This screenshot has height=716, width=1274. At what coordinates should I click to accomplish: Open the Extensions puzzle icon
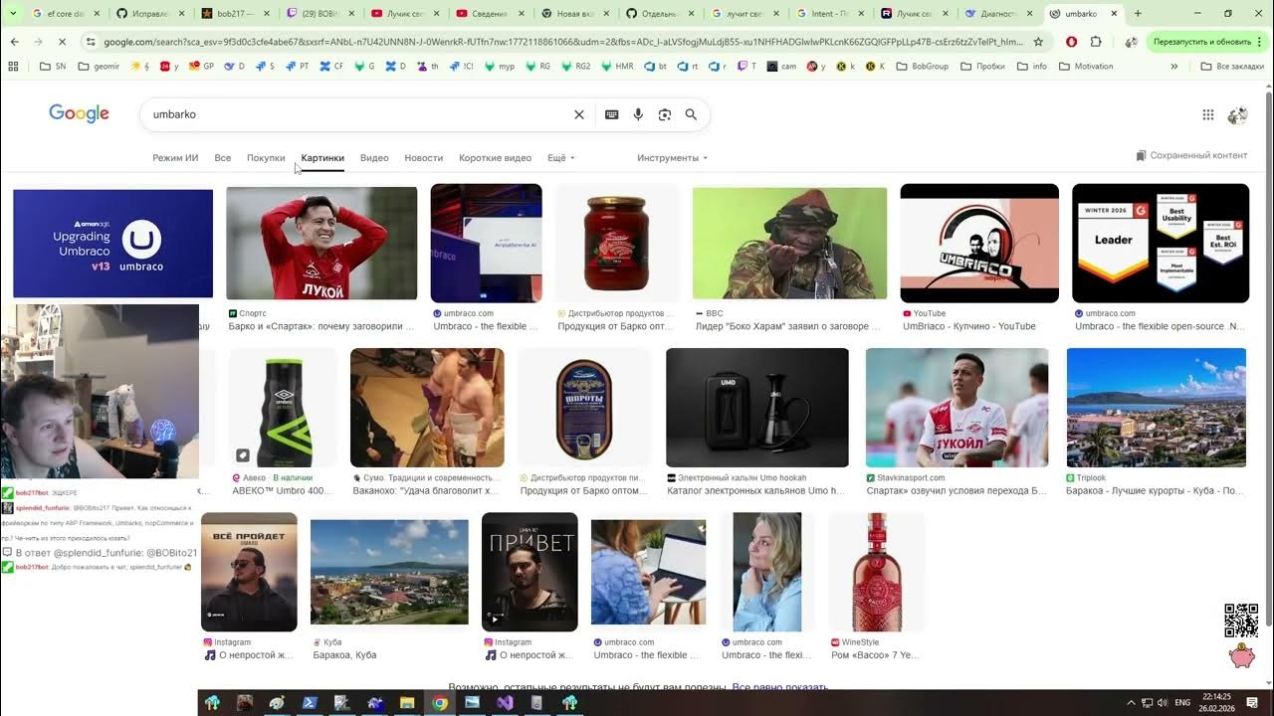coord(1096,42)
